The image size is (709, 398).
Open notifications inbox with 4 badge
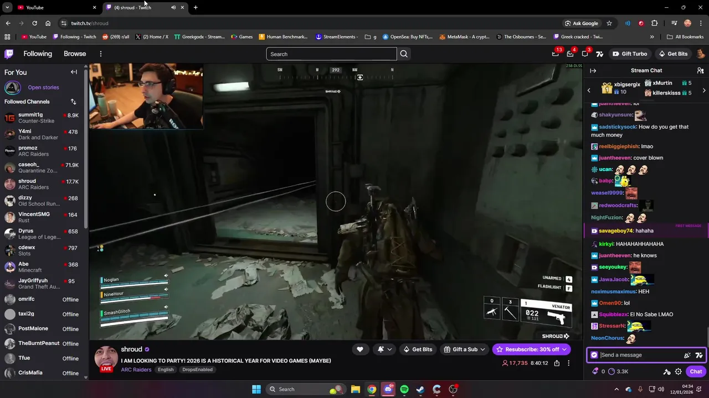(570, 54)
